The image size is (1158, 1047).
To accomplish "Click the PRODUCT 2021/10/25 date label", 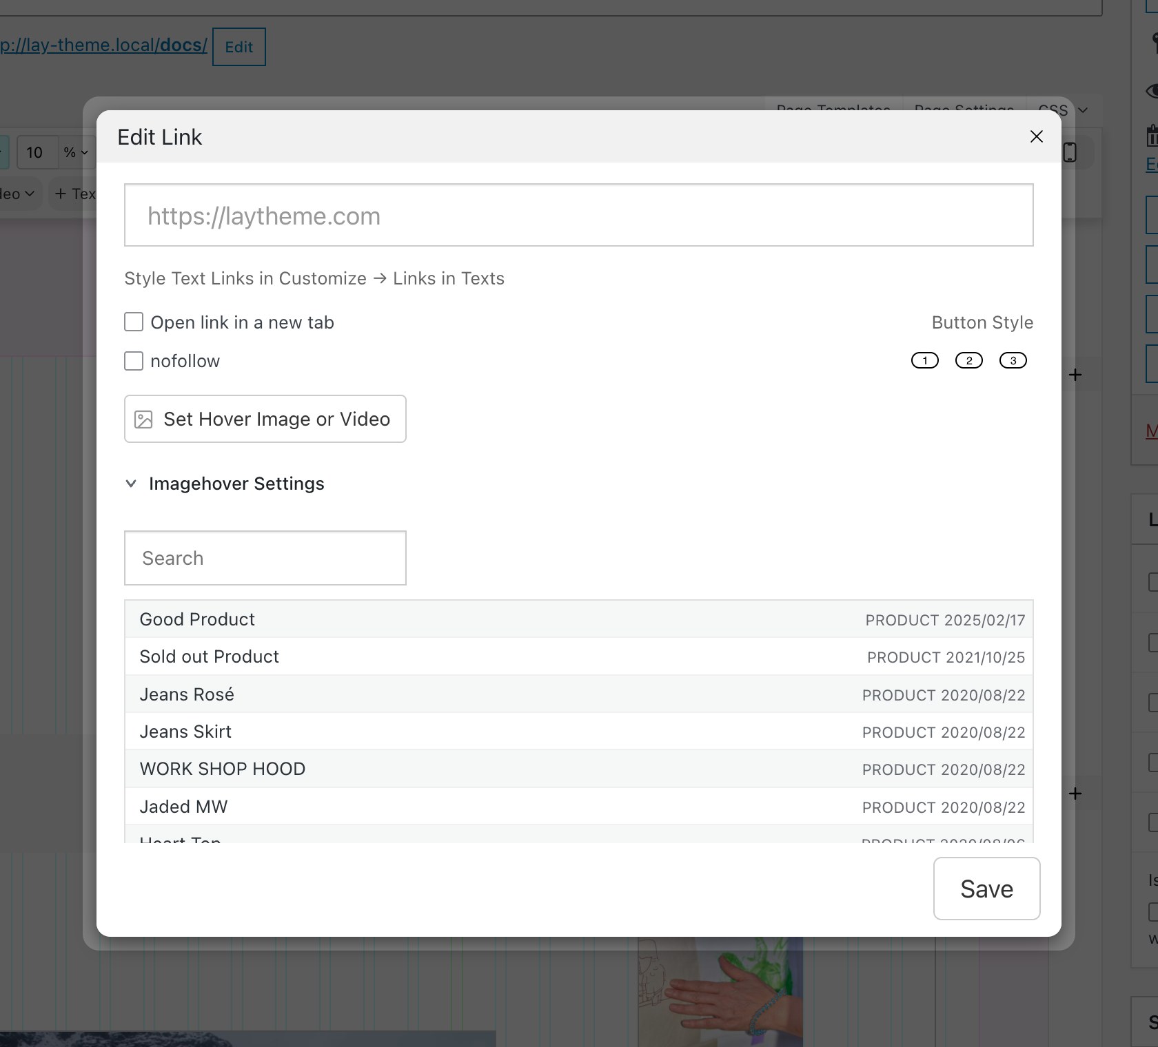I will coord(946,657).
